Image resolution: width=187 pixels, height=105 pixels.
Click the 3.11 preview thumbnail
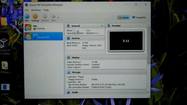[126, 41]
